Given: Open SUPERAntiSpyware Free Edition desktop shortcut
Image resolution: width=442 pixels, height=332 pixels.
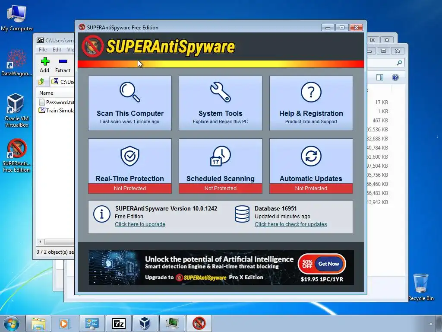Looking at the screenshot, I should 17,155.
